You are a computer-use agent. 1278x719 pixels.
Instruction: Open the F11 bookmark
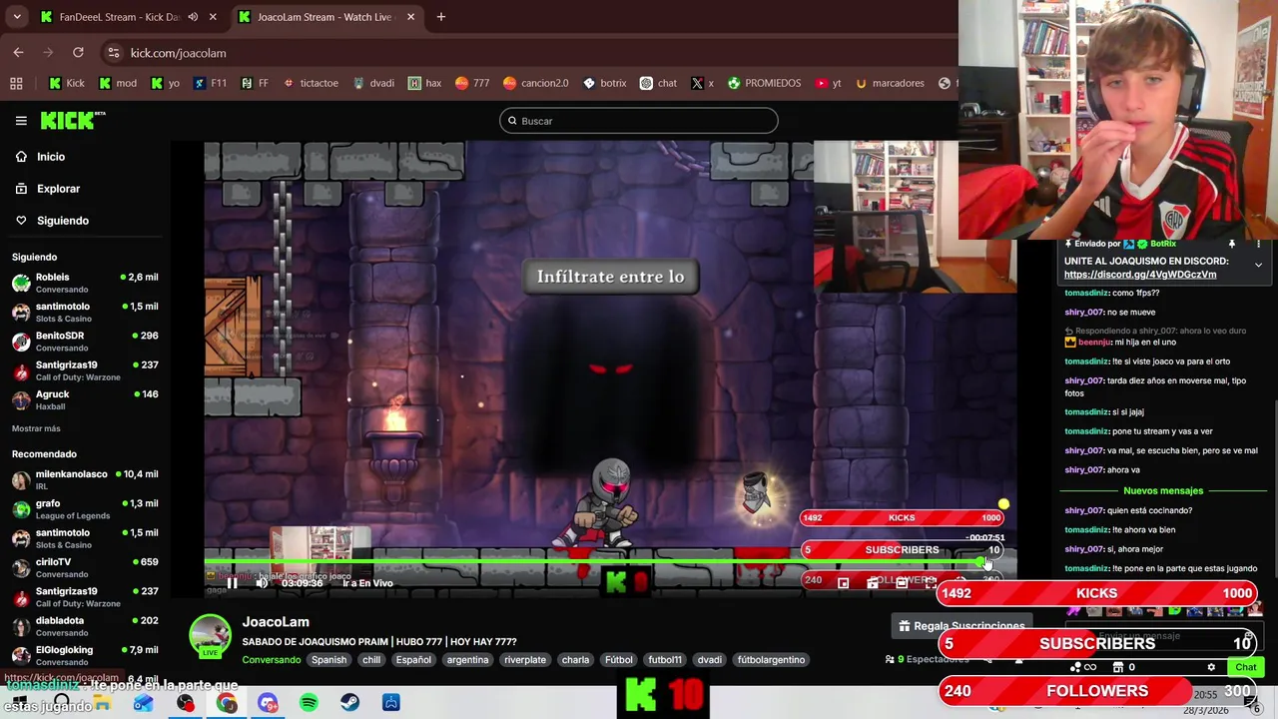click(210, 84)
